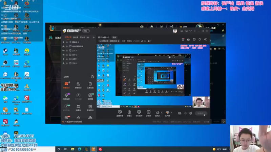
Task: Switch to the second scene tab
Action: click(76, 37)
